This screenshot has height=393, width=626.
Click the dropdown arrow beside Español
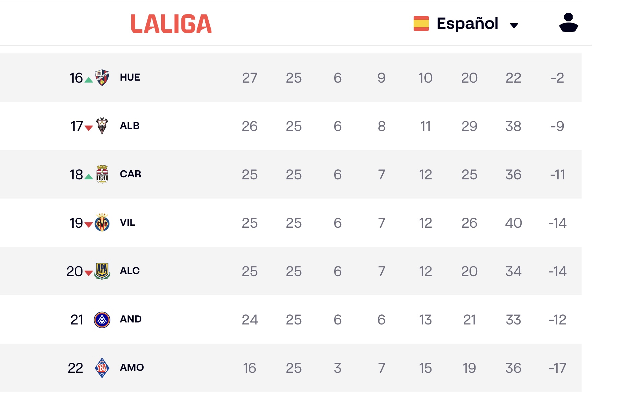coord(514,25)
